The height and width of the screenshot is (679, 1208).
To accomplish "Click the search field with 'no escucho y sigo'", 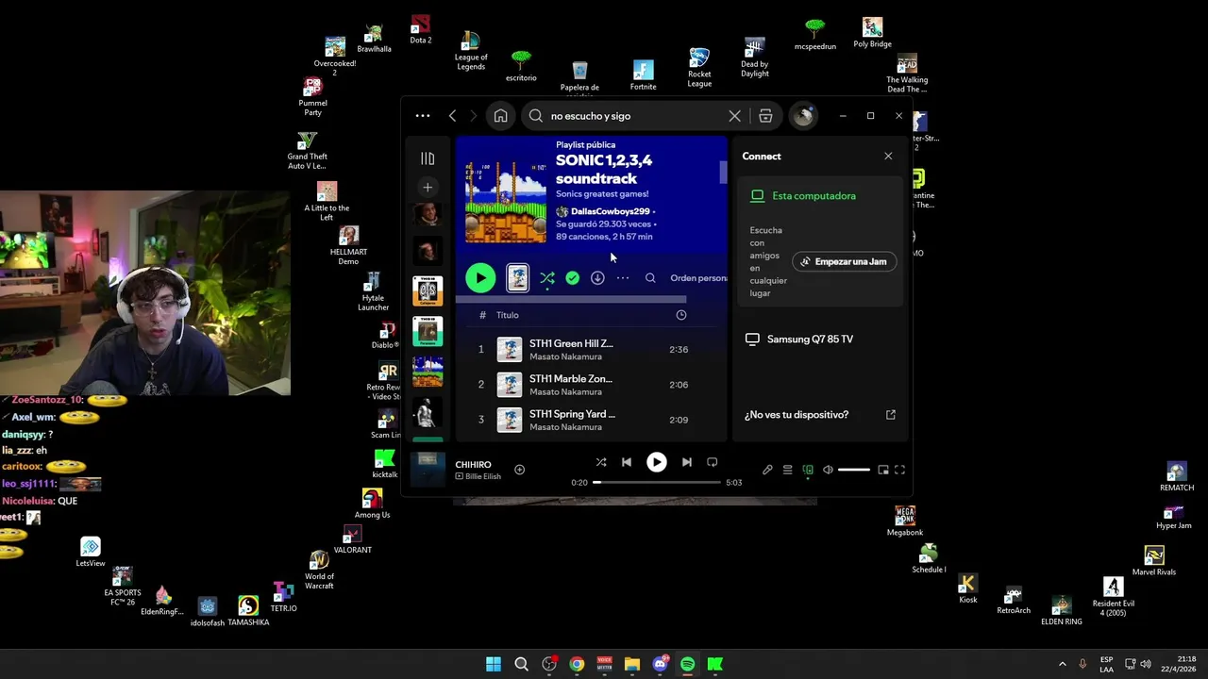I will coord(634,116).
